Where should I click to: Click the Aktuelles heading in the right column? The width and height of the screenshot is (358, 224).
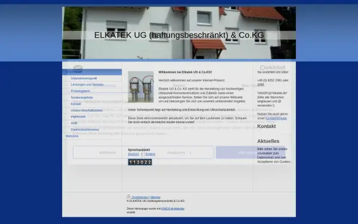click(268, 141)
